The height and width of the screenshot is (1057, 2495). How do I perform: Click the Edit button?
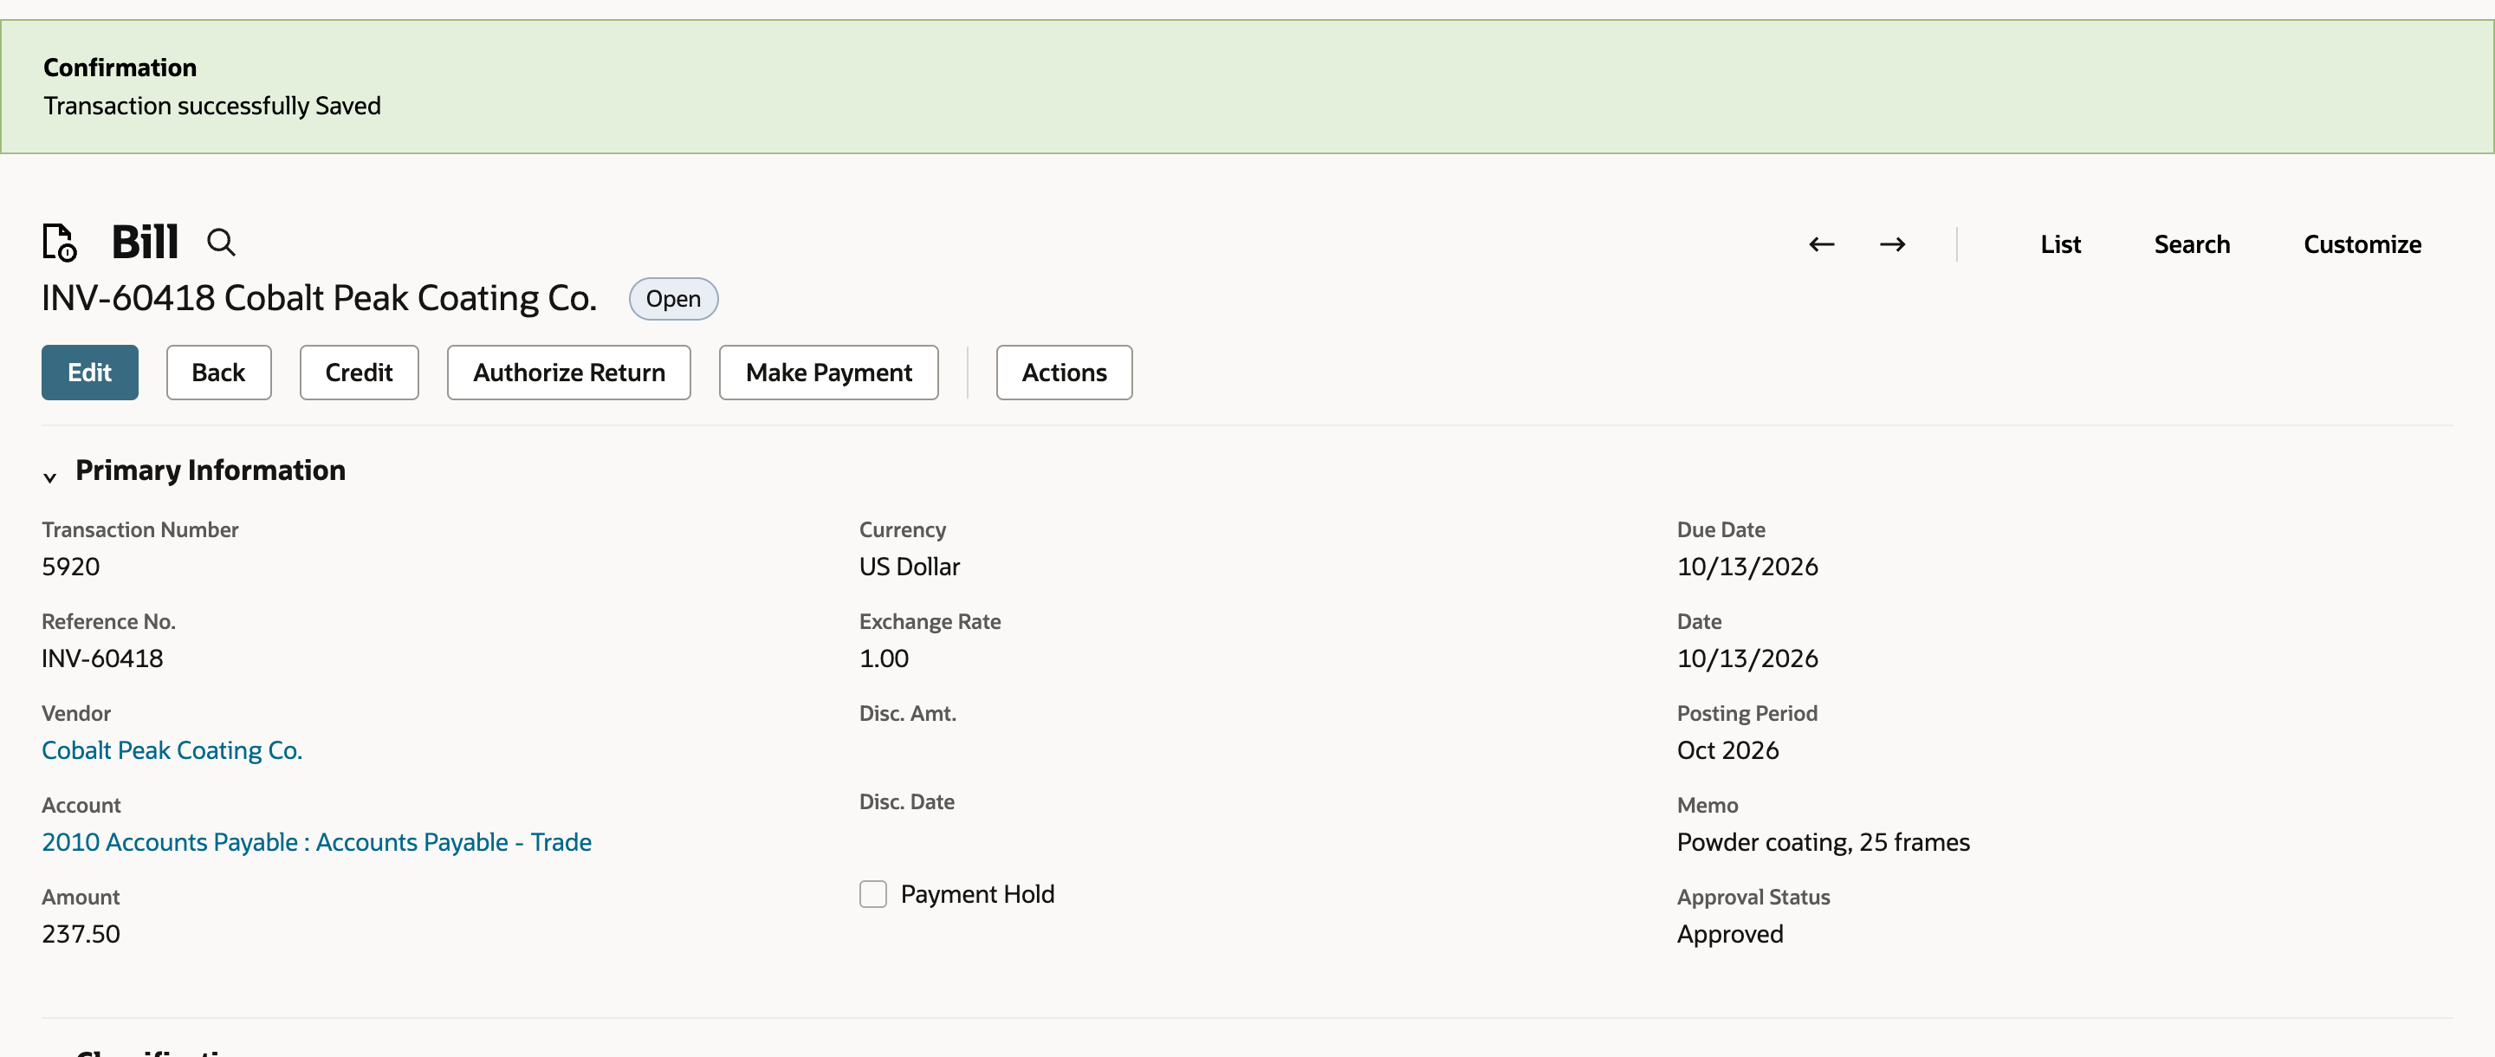[89, 372]
